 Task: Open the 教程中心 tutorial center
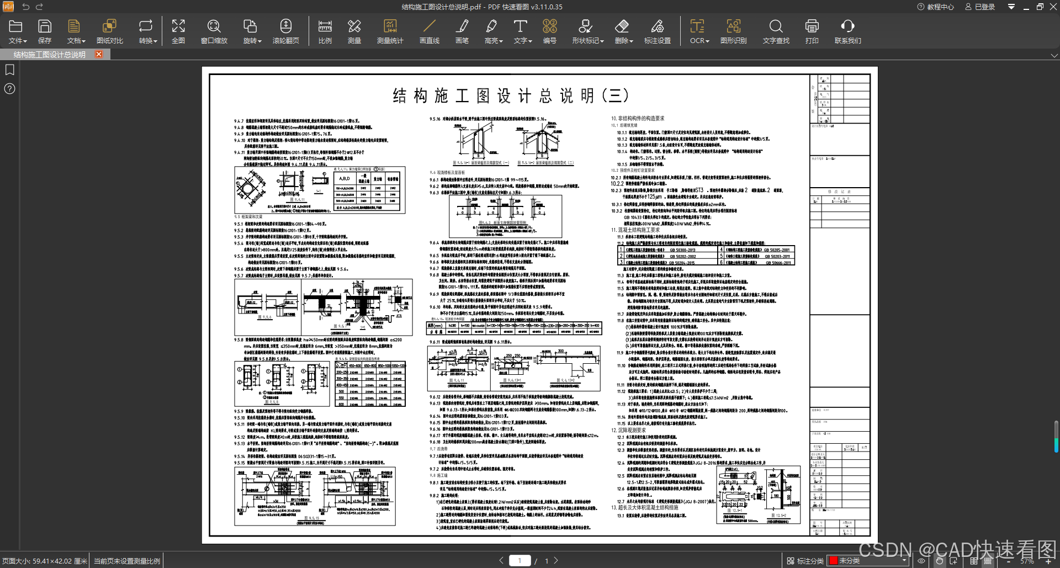coord(935,7)
